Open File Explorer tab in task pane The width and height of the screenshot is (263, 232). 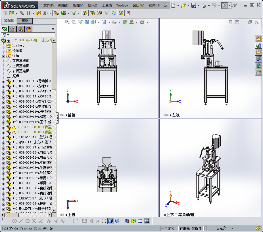pyautogui.click(x=259, y=52)
